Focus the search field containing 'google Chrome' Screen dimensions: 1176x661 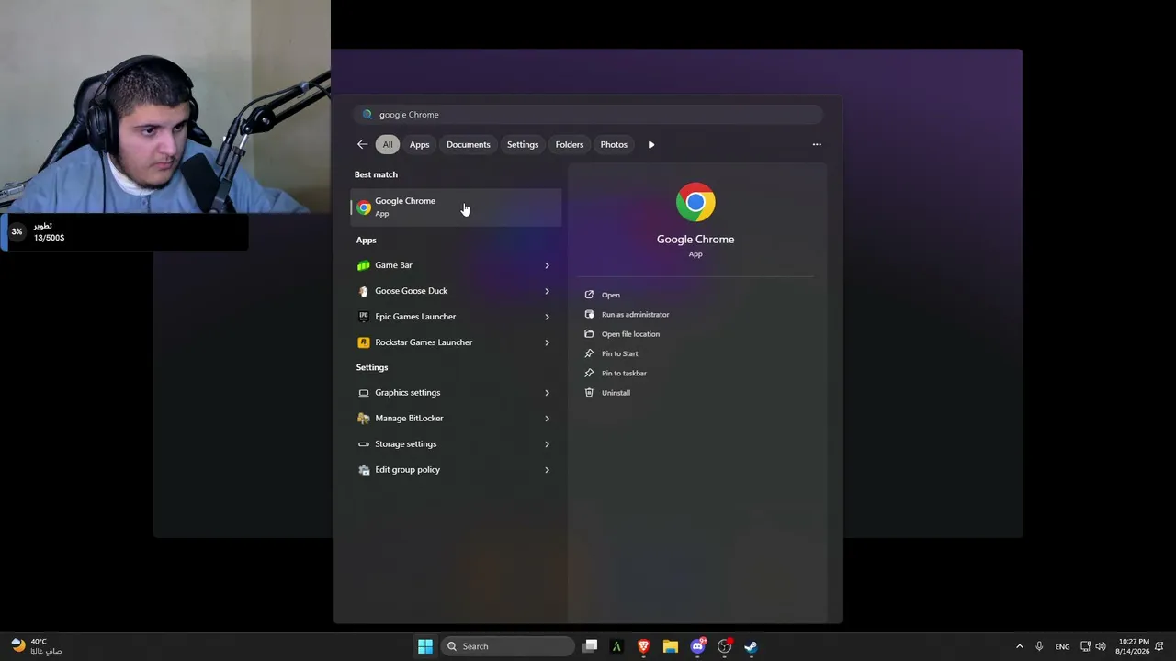(588, 115)
